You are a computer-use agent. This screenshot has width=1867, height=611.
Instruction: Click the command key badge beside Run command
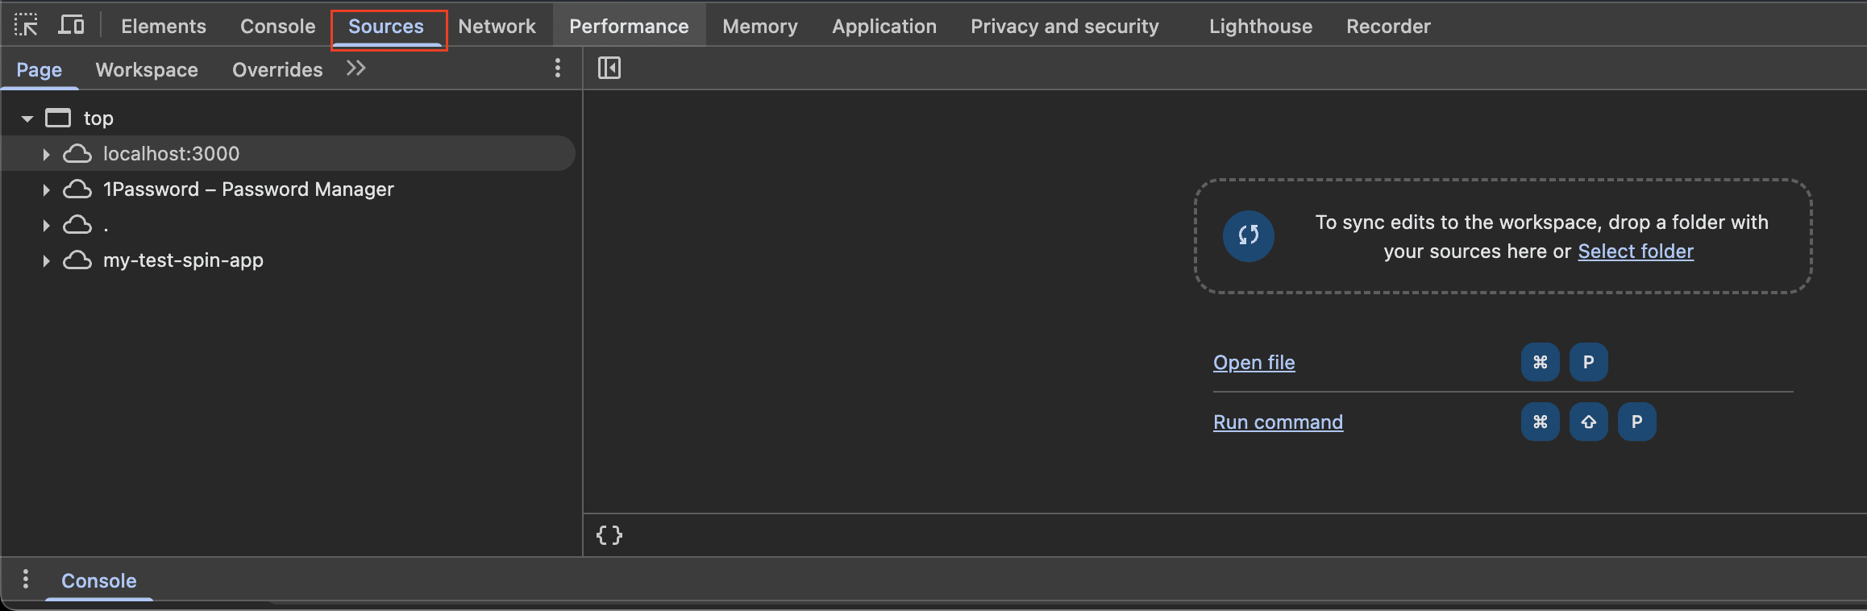[x=1540, y=422]
